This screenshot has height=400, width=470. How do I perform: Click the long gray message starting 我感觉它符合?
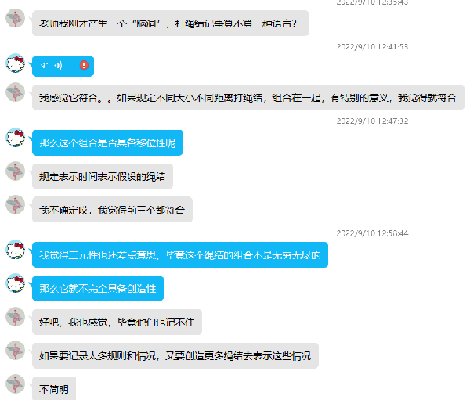coord(248,98)
